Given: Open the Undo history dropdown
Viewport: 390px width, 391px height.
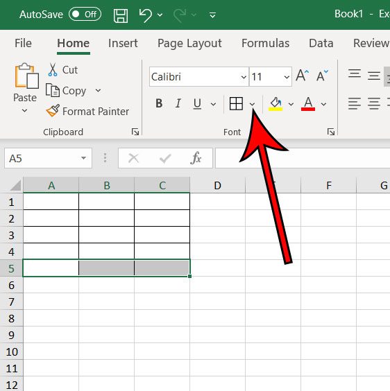Looking at the screenshot, I should pyautogui.click(x=160, y=15).
